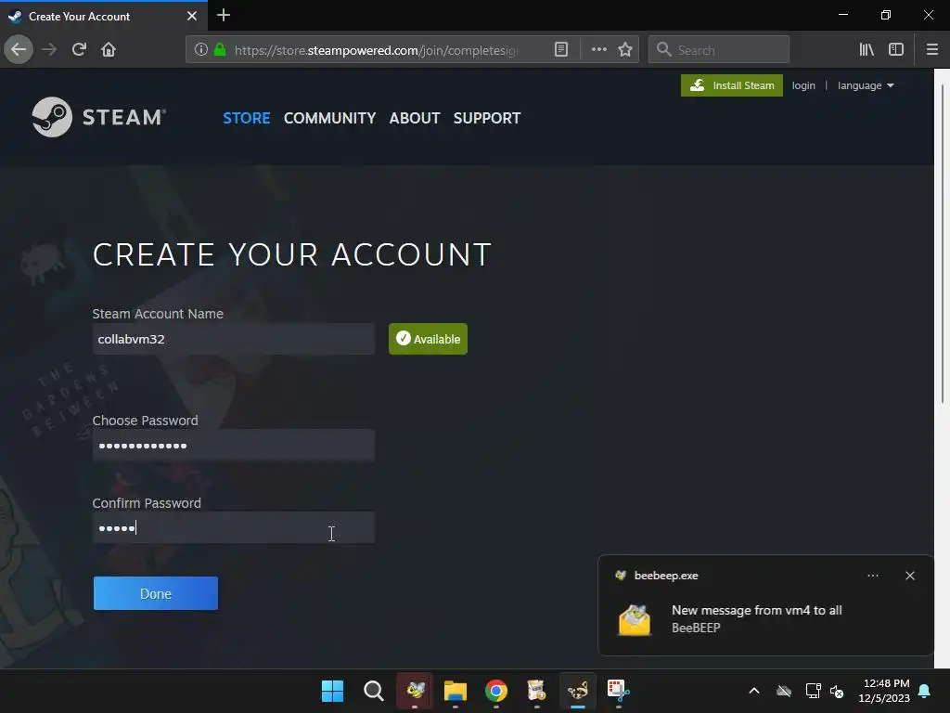Toggle reader view in address bar
Screen dimensions: 950x713
(x=561, y=50)
